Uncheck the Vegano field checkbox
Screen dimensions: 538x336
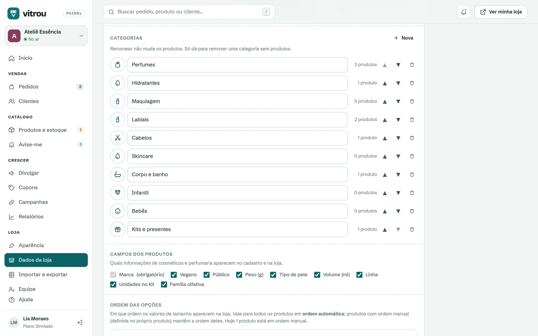tap(174, 275)
